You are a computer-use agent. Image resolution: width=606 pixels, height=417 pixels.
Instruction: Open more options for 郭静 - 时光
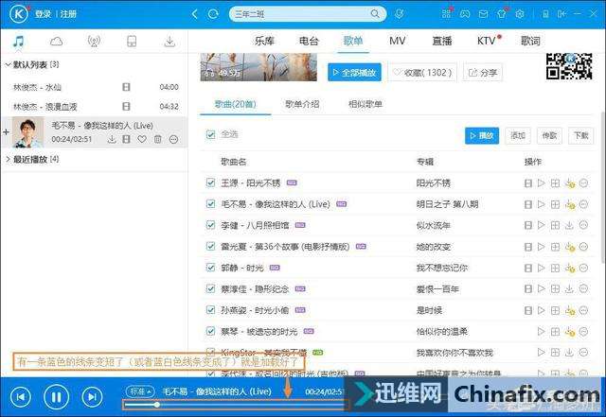(x=583, y=268)
